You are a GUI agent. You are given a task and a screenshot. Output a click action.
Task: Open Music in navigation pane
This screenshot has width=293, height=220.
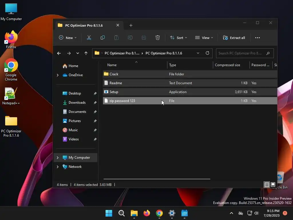tap(73, 130)
